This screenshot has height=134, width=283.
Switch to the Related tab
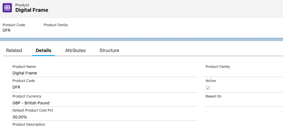14,50
